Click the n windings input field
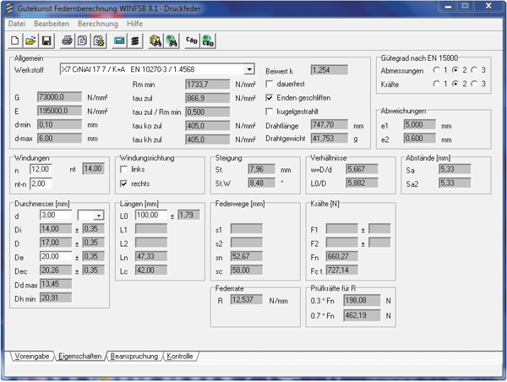The width and height of the screenshot is (507, 382). pyautogui.click(x=41, y=169)
